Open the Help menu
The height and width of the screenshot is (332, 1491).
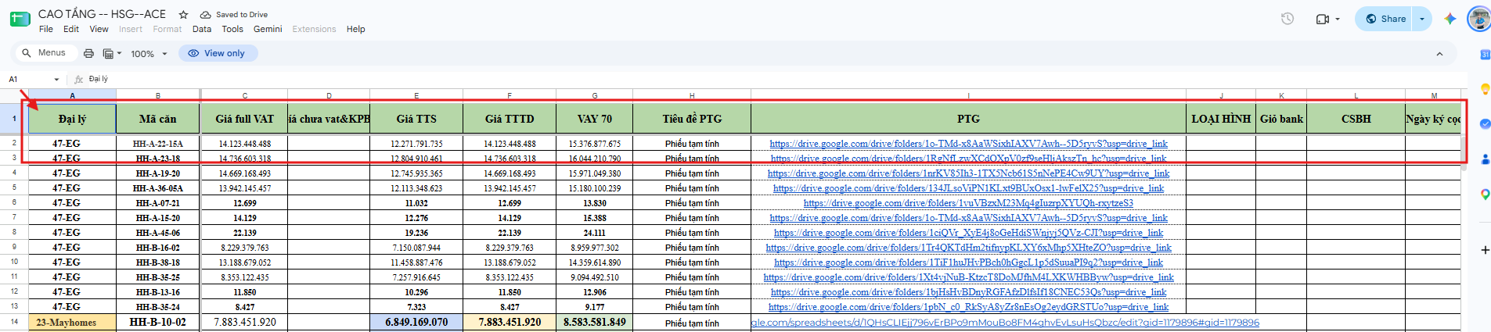(x=356, y=29)
